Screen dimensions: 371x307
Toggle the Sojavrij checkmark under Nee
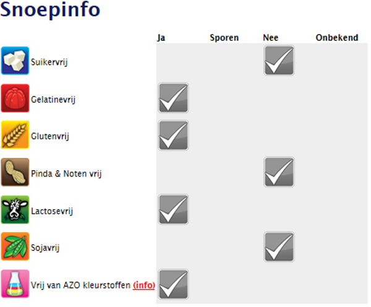279,248
